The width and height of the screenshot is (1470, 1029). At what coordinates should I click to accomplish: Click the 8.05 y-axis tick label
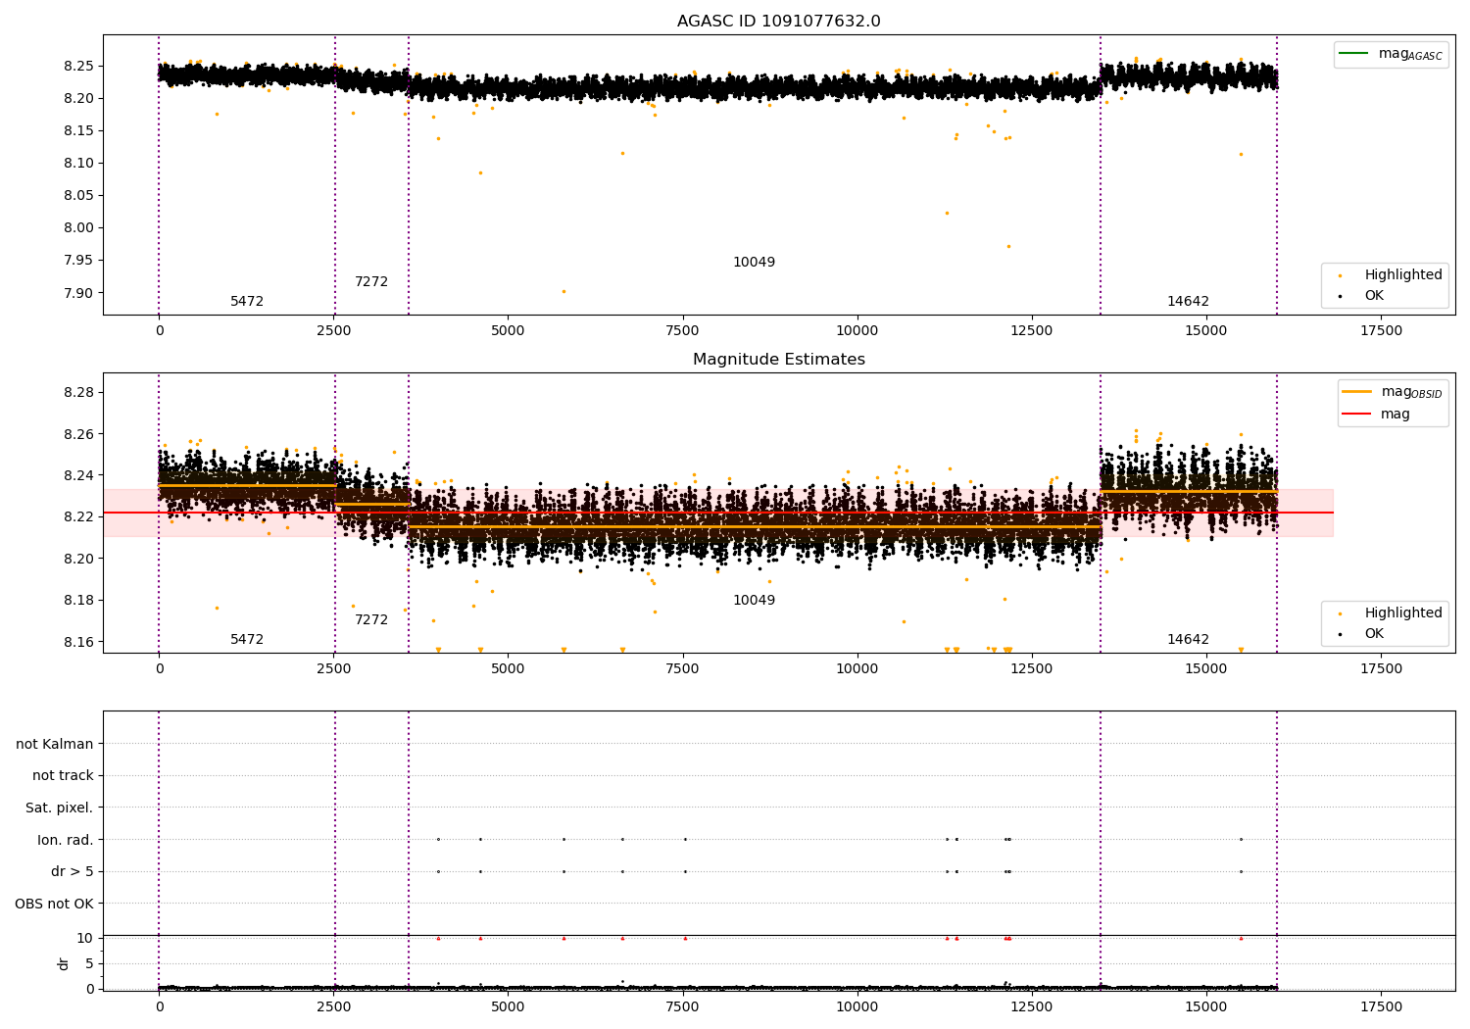[x=79, y=196]
